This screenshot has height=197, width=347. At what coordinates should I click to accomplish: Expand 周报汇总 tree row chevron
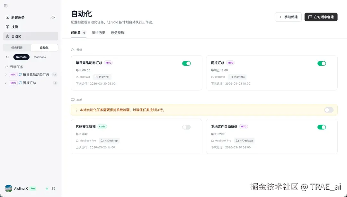6,83
